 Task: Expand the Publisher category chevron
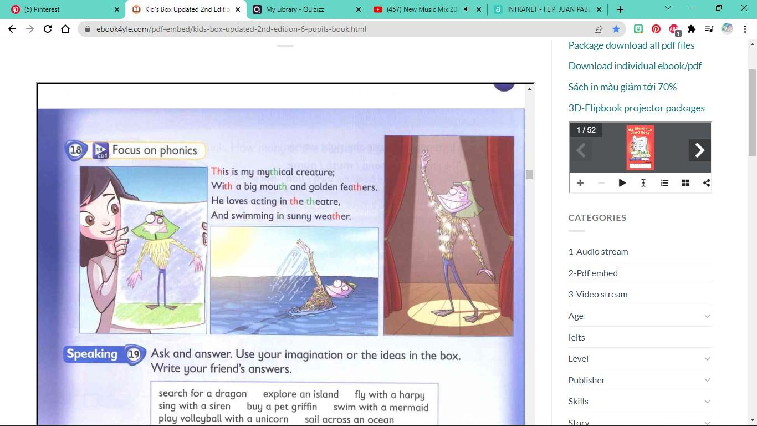707,380
